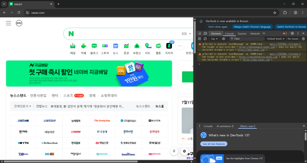This screenshot has width=307, height=163.
Task: Open the Naver Pay icon
Action: (19, 23)
